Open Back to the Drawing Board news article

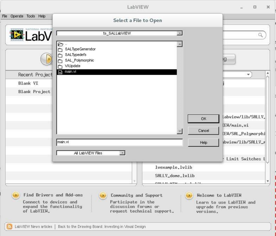[x=102, y=227]
